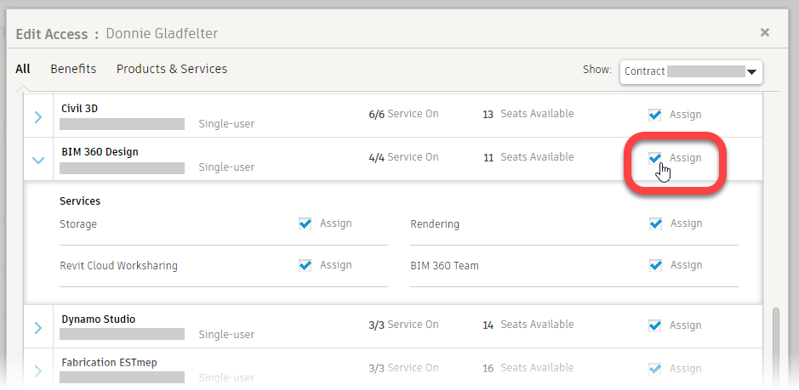Toggle Assign for Revit Cloud Worksharing

tap(305, 265)
